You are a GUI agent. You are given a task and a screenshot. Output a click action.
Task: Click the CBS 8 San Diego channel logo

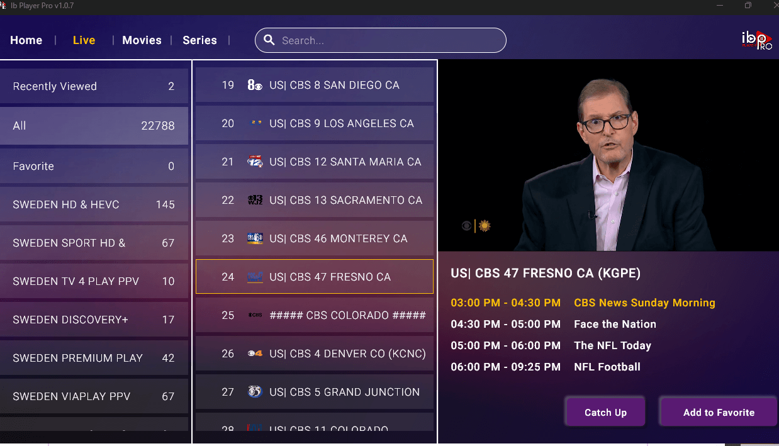tap(255, 85)
